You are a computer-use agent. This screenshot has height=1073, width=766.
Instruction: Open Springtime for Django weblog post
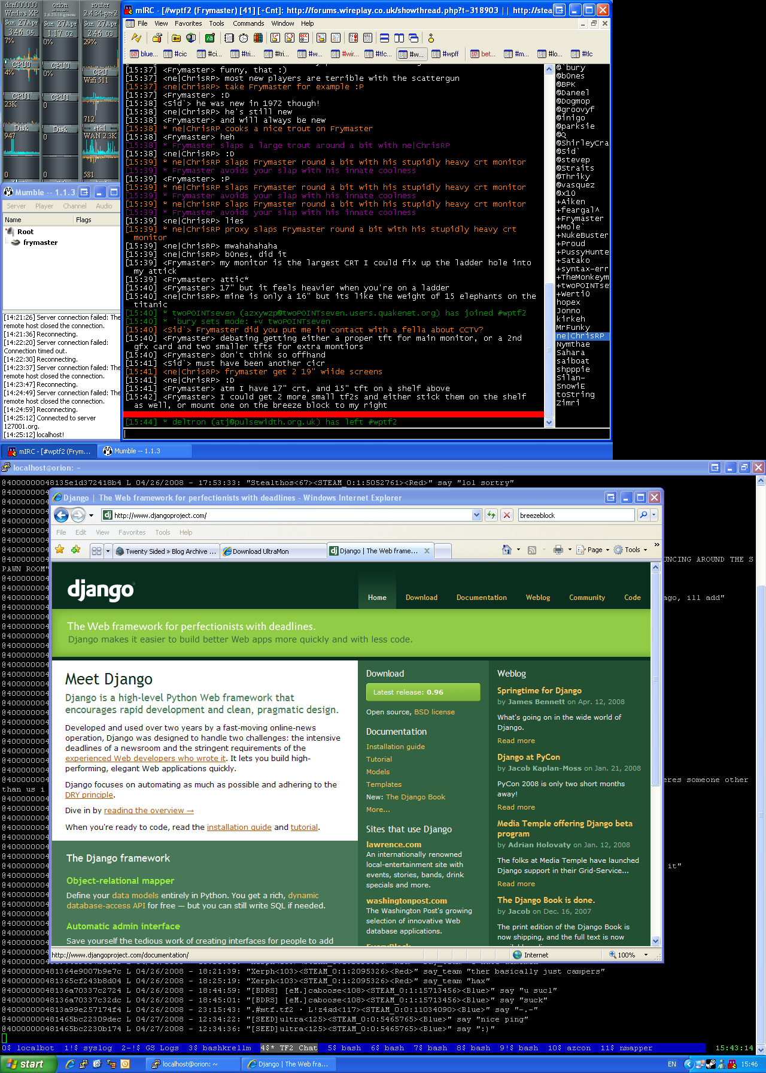539,690
